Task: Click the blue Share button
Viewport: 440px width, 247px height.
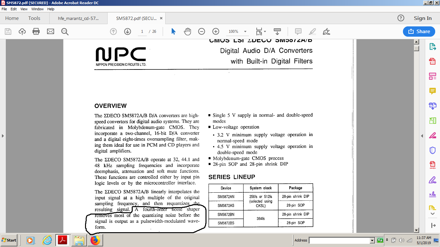Action: click(x=419, y=31)
